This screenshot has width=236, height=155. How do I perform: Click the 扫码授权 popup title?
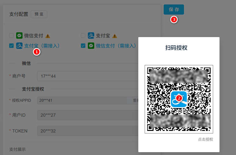(x=176, y=48)
